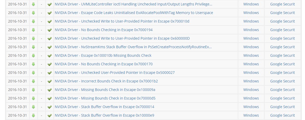The image size is (305, 120).
Task: Click verified checkmark for Escape 0x7000014 row
Action: (49, 107)
